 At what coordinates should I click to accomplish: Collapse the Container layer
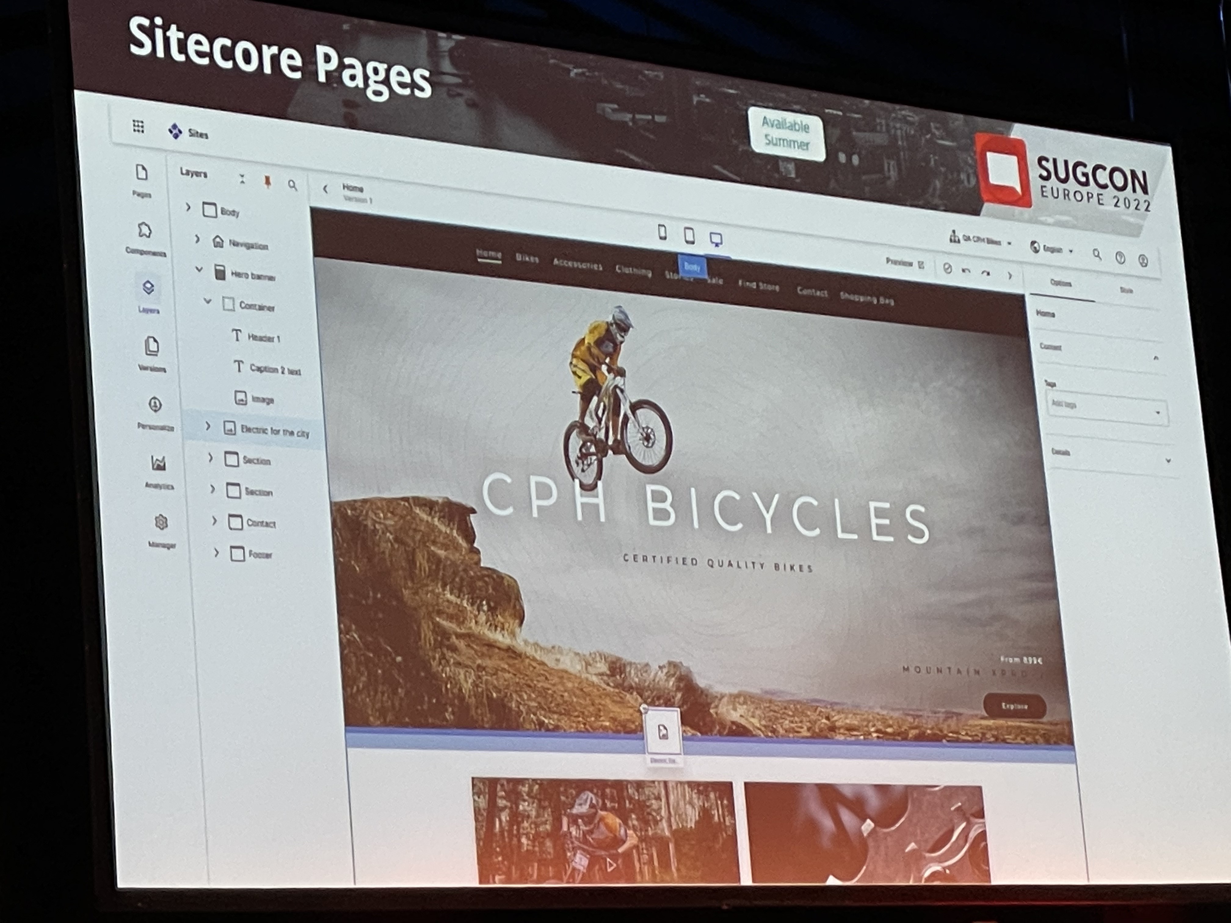pos(207,301)
